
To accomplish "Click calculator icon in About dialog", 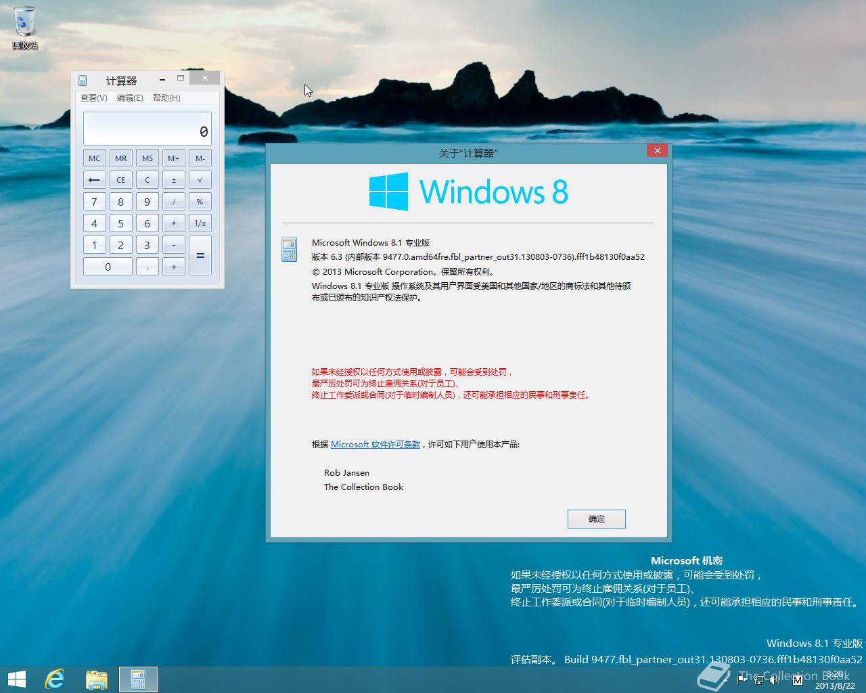I will (x=289, y=249).
